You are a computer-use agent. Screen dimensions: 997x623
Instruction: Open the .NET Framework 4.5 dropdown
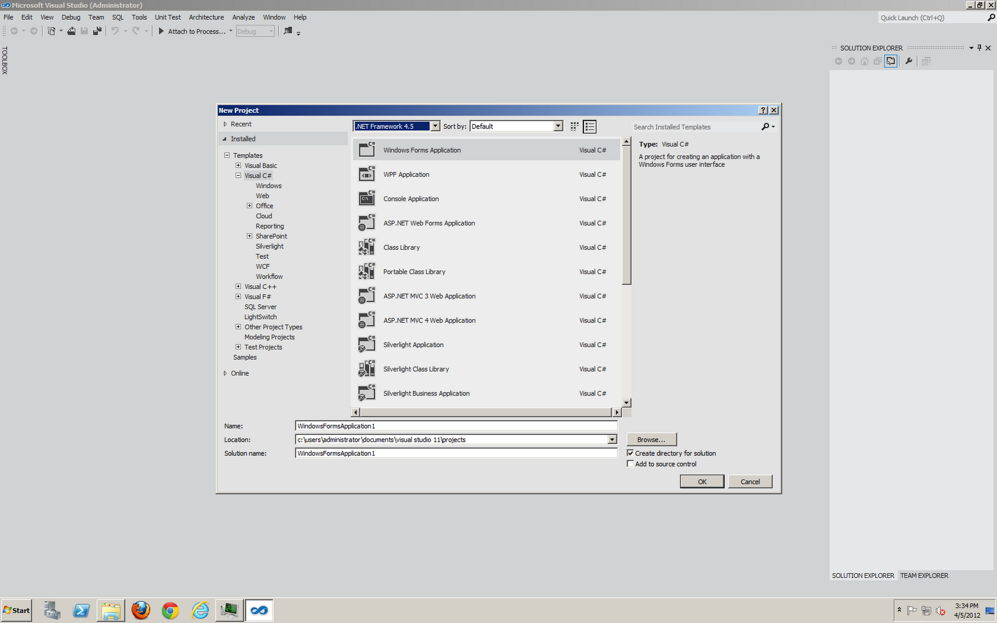click(434, 126)
